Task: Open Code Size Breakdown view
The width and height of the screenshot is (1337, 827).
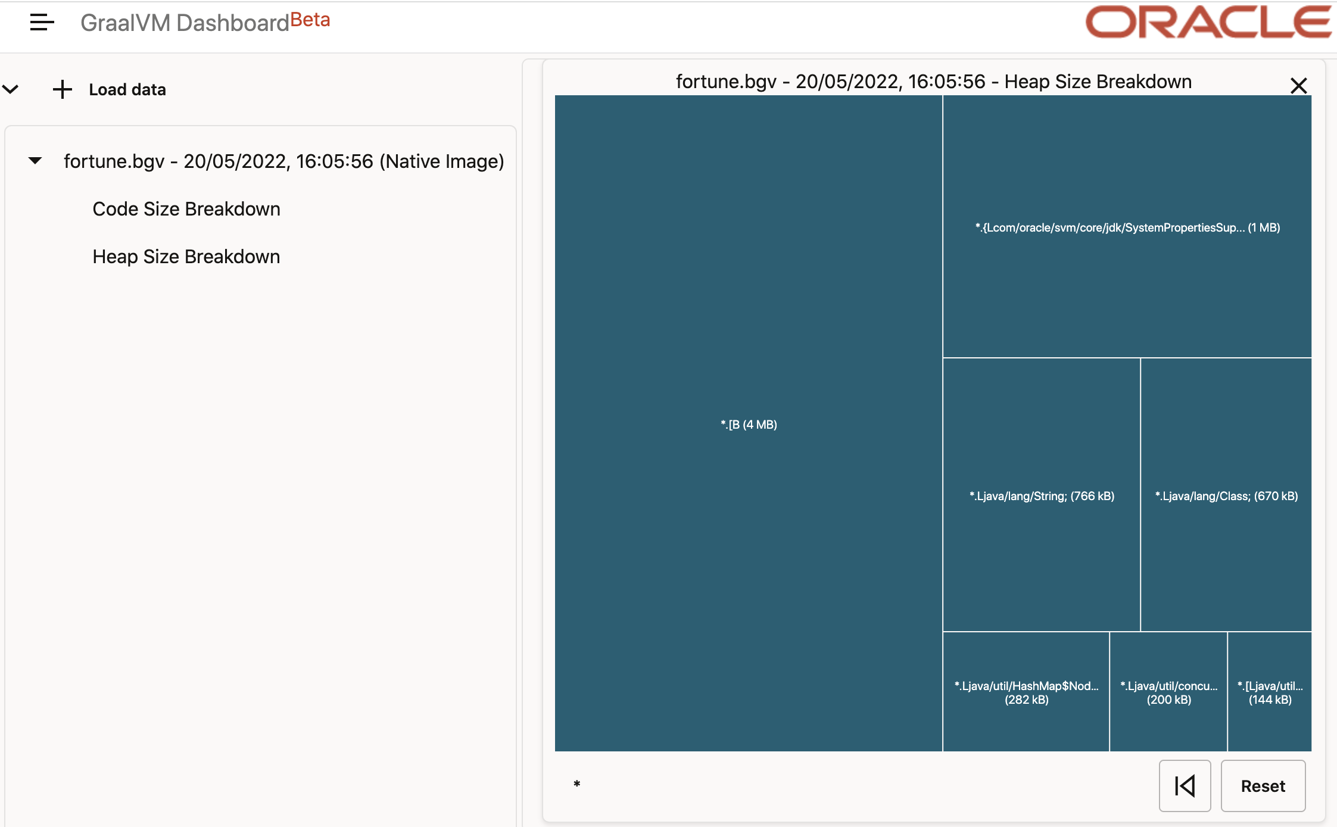Action: pyautogui.click(x=186, y=209)
